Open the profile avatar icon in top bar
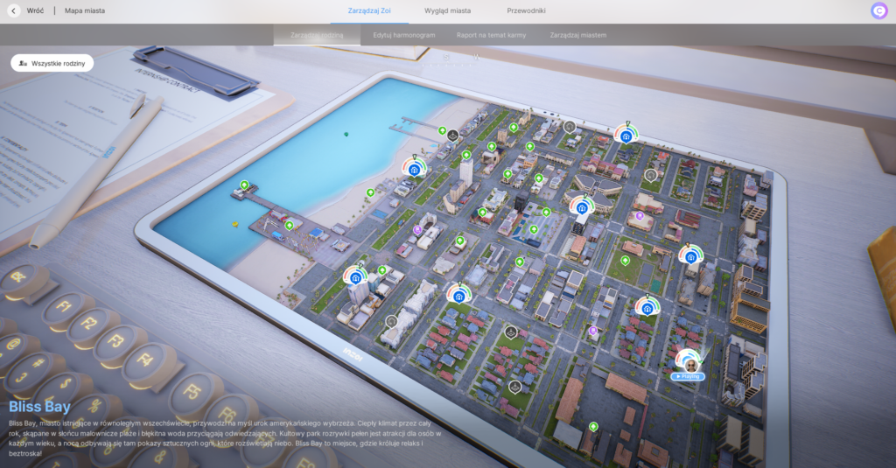 [878, 10]
